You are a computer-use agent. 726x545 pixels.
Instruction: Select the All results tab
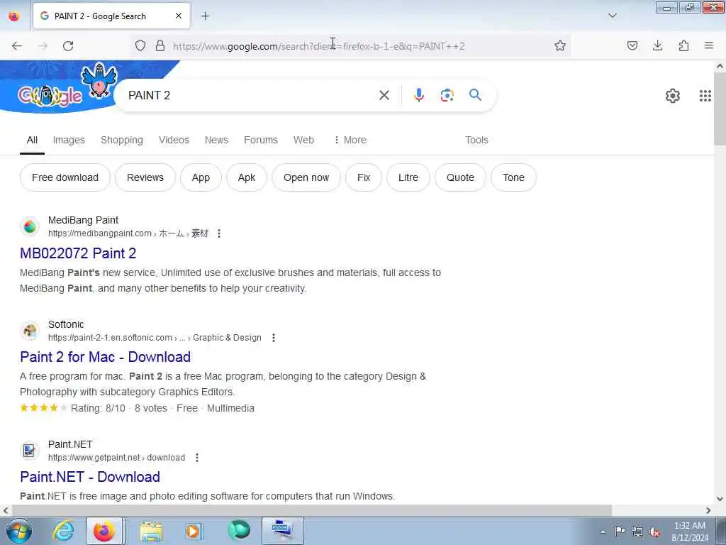pos(32,140)
